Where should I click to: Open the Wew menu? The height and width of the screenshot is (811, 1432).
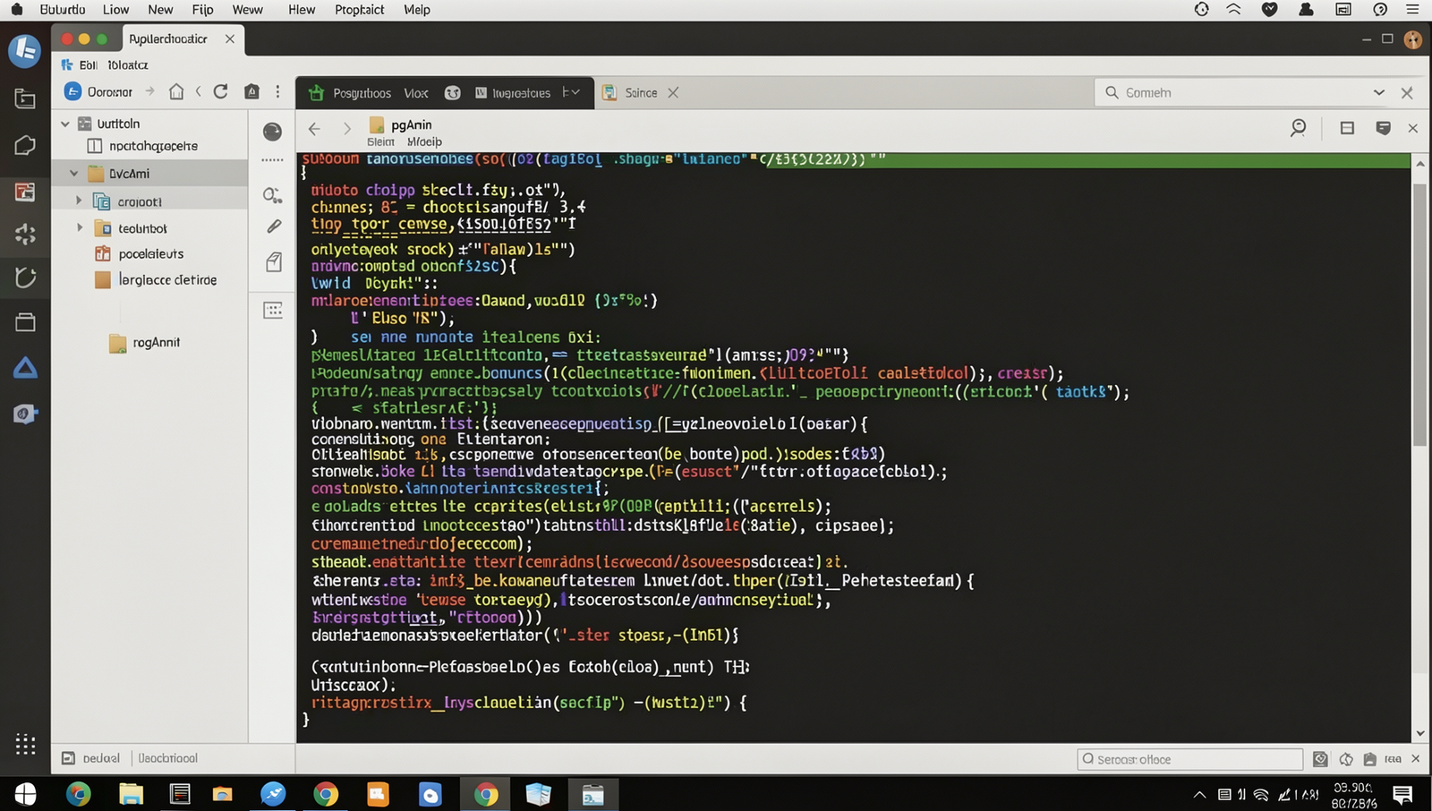(247, 10)
